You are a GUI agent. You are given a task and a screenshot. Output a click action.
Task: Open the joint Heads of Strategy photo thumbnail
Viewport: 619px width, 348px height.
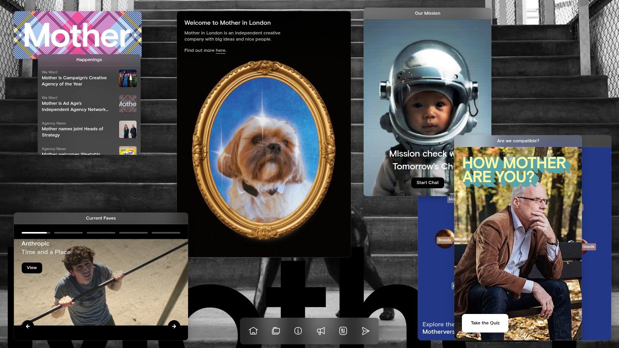(x=128, y=129)
